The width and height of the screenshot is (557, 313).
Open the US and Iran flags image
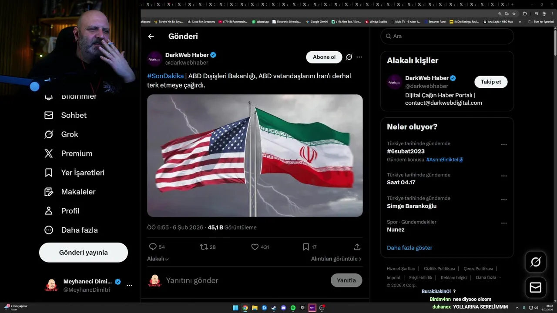pyautogui.click(x=255, y=156)
